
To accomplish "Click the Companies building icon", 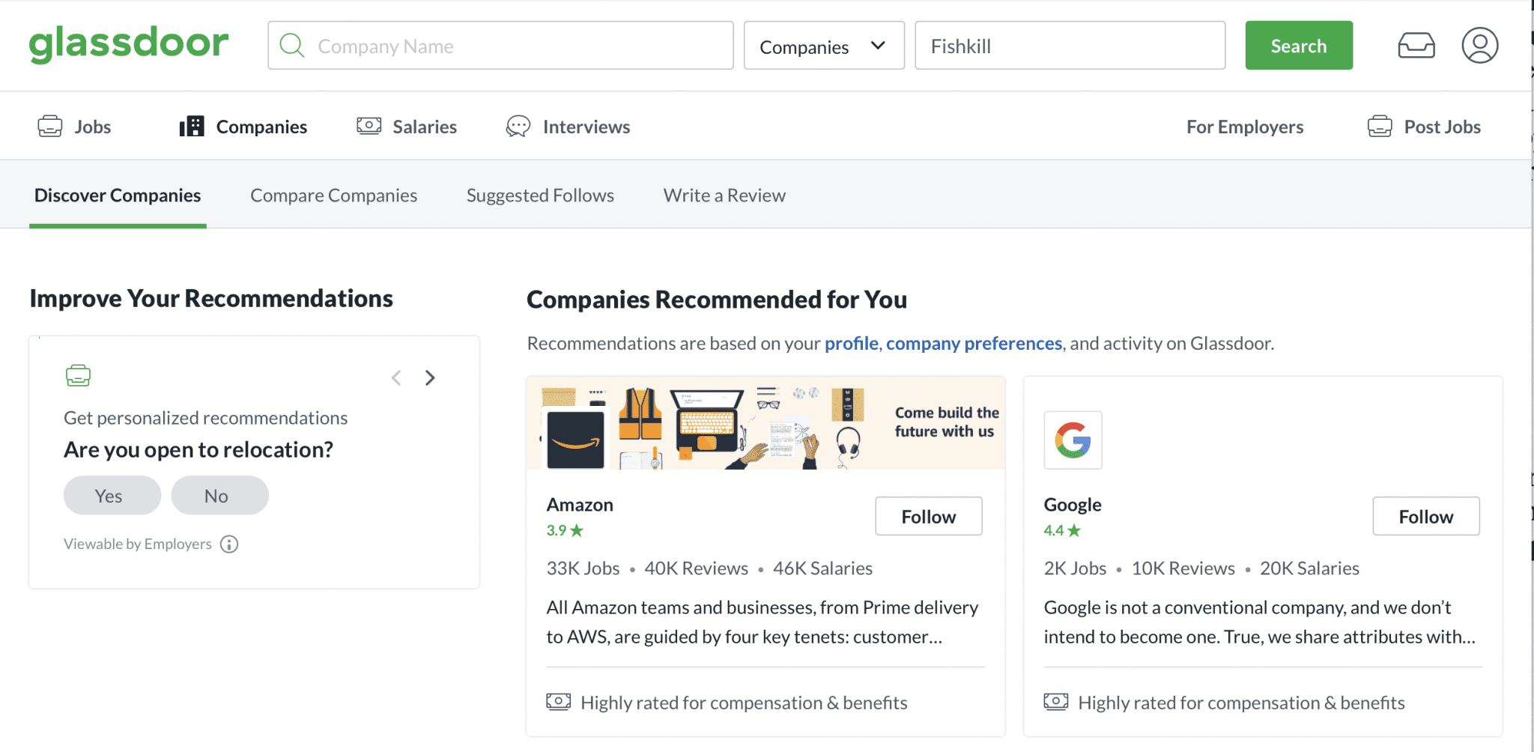I will click(x=191, y=126).
